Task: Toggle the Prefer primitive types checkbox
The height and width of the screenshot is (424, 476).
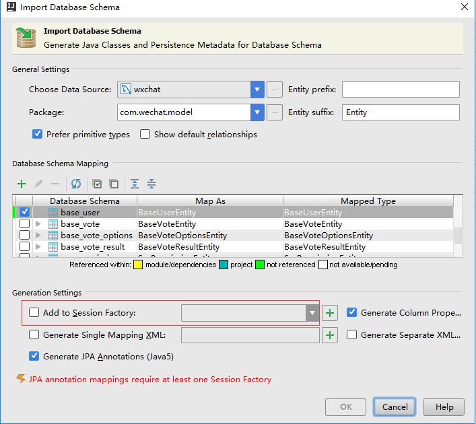Action: click(x=38, y=135)
